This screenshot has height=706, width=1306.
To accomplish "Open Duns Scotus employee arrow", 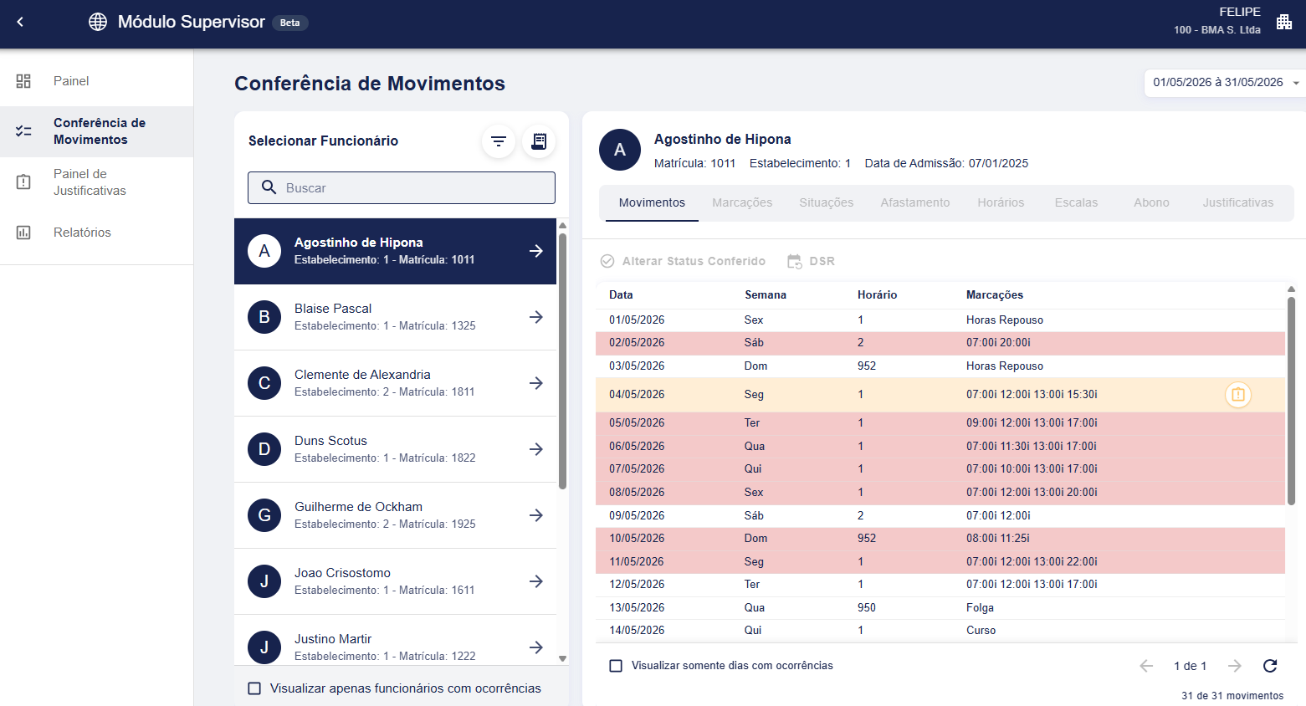I will tap(536, 449).
